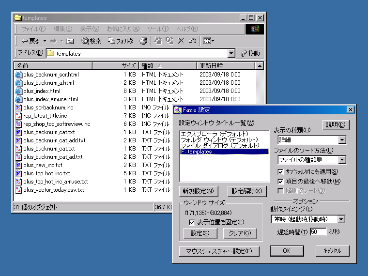The height and width of the screenshot is (276, 368).
Task: Click the history toolbar icon
Action: point(143,41)
